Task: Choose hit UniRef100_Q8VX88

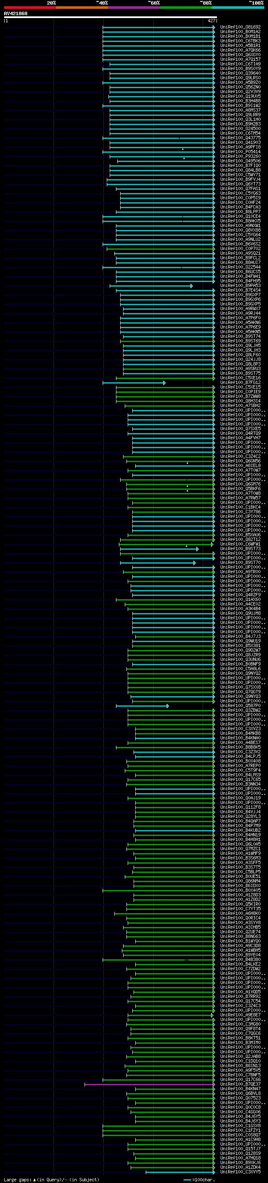Action: [x=240, y=230]
